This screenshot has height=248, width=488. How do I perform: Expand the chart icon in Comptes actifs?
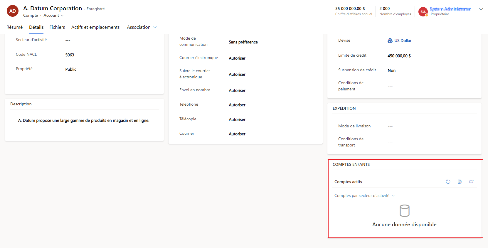[472, 182]
